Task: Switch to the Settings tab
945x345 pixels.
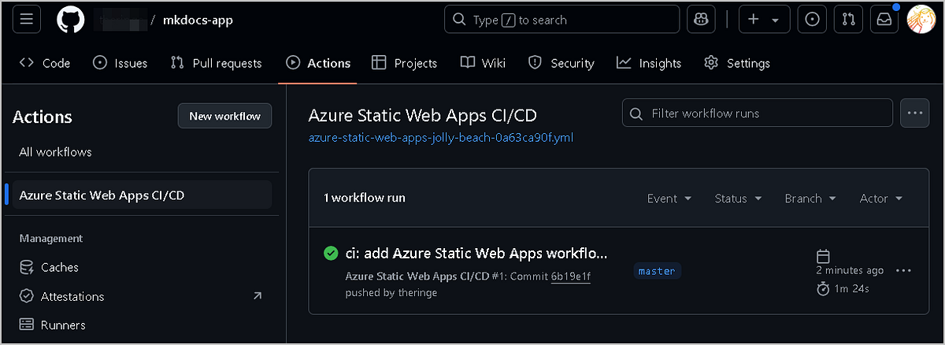Action: [x=736, y=63]
